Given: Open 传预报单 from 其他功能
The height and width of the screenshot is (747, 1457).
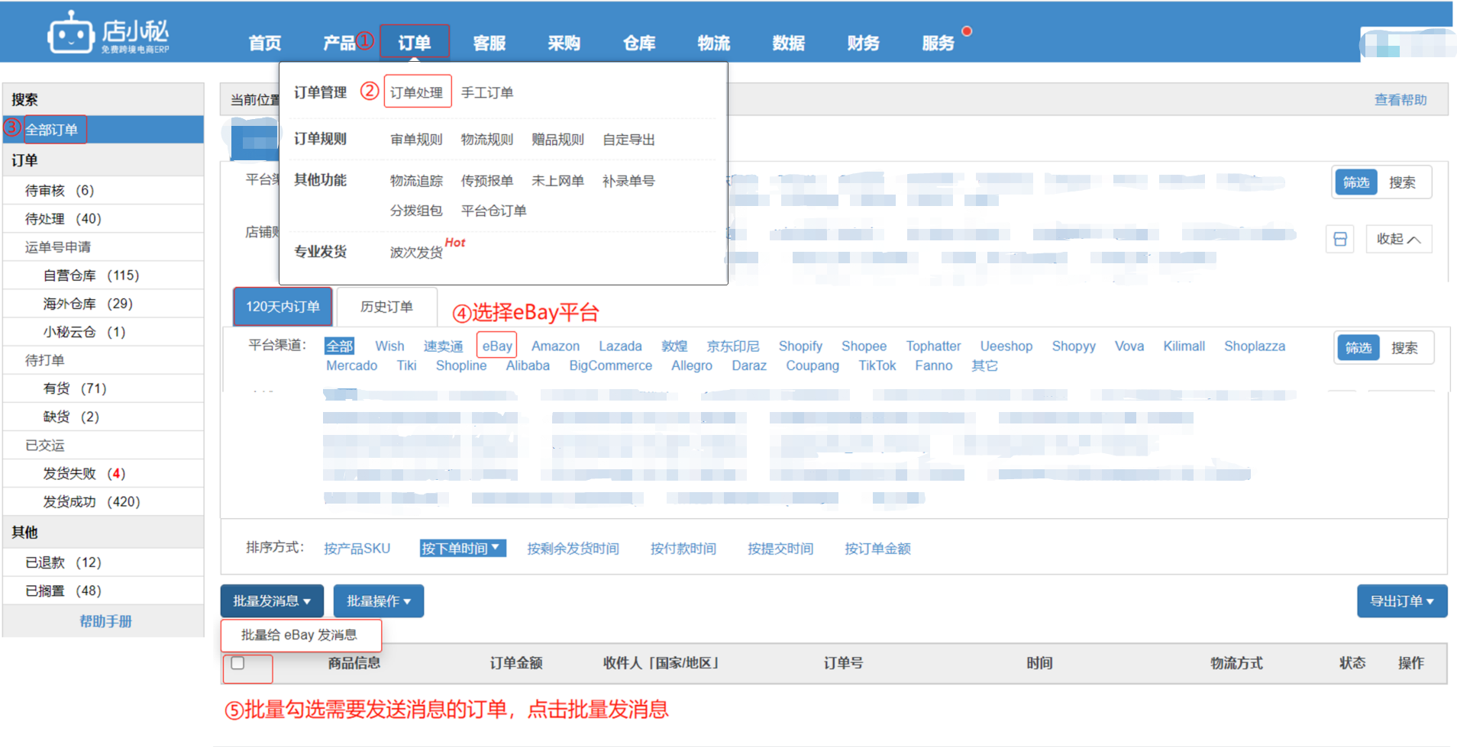Looking at the screenshot, I should [487, 180].
